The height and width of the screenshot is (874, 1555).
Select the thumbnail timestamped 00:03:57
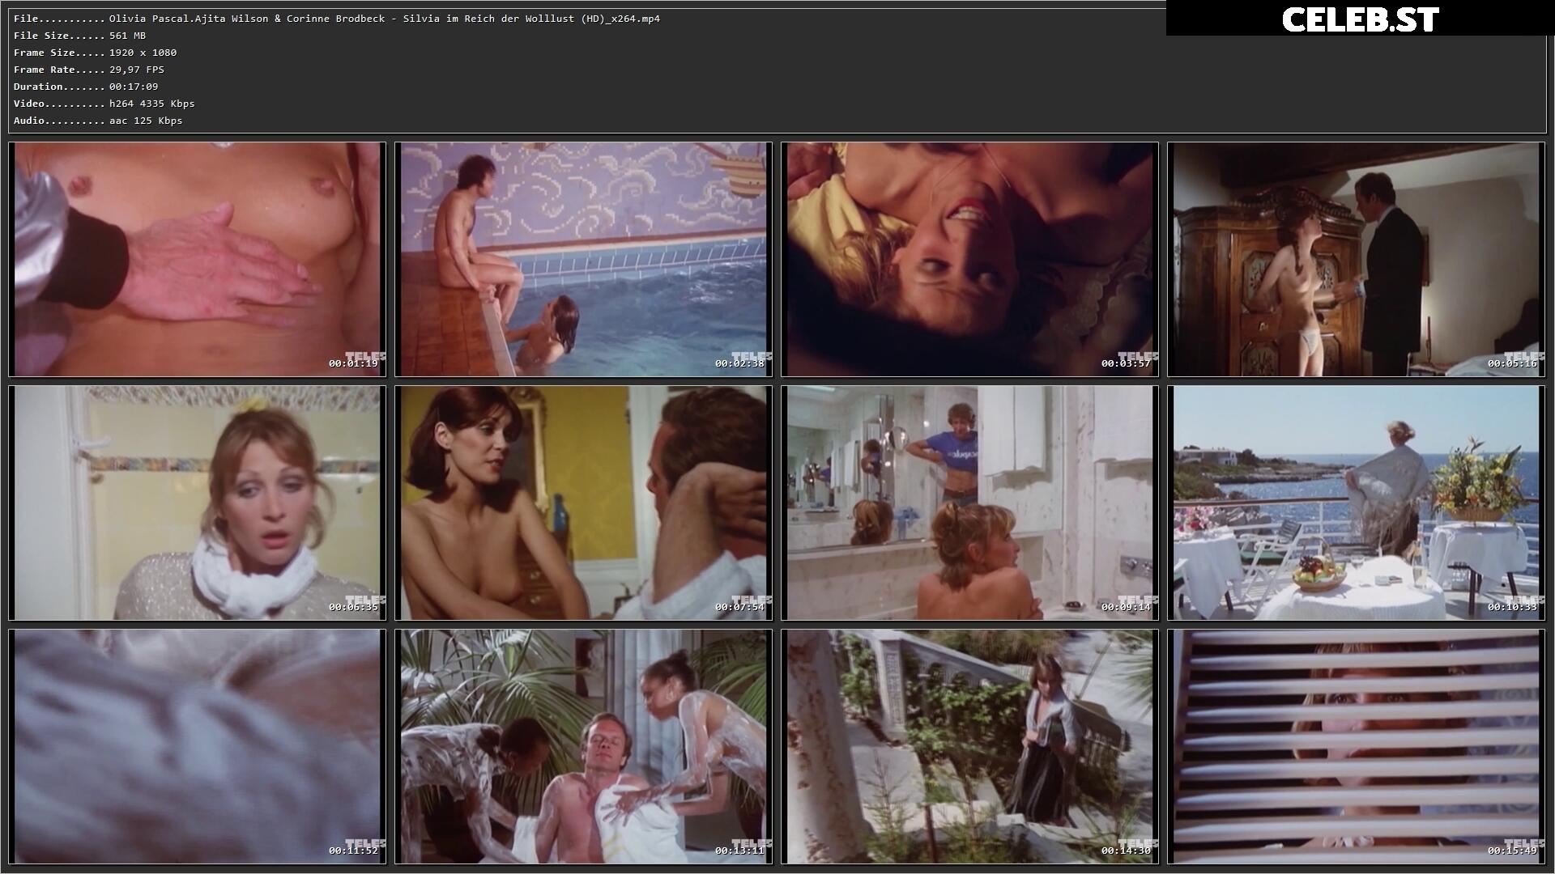pos(969,259)
